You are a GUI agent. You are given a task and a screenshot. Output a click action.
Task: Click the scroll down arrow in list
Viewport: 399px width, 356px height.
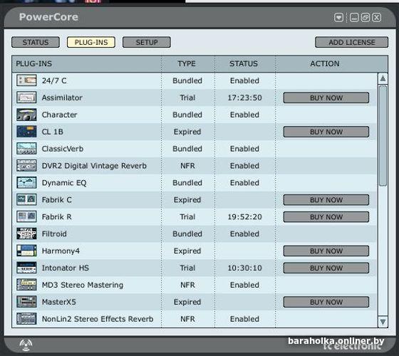tap(383, 322)
